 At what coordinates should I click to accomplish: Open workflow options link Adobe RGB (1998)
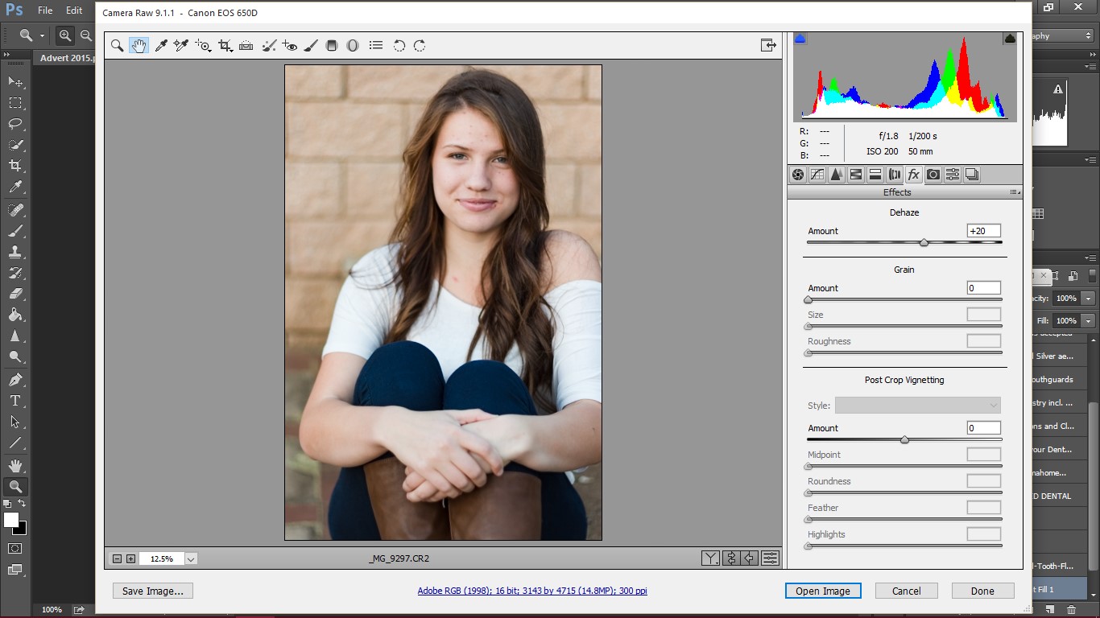click(532, 591)
